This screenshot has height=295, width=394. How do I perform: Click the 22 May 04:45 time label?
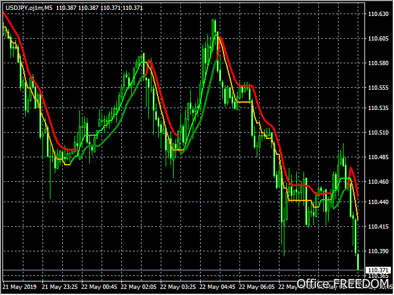point(217,287)
